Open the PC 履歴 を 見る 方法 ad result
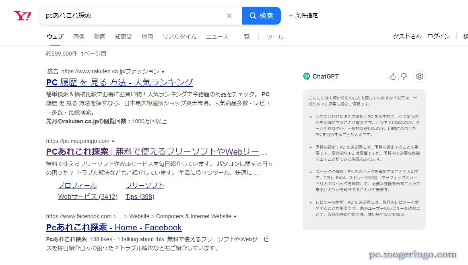Image resolution: width=468 pixels, height=265 pixels. [x=120, y=82]
